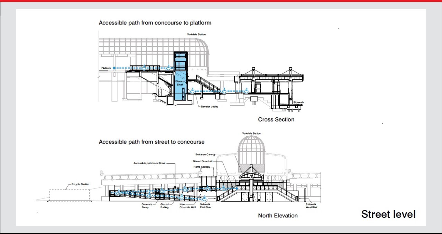
Task: Click the wheelchair icon near the Sidewalk in Cross Section
Action: pyautogui.click(x=246, y=91)
